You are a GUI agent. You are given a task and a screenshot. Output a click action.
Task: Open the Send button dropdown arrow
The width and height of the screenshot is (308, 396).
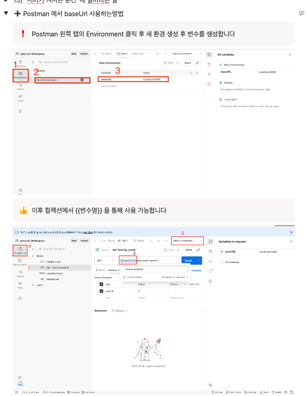pyautogui.click(x=199, y=261)
